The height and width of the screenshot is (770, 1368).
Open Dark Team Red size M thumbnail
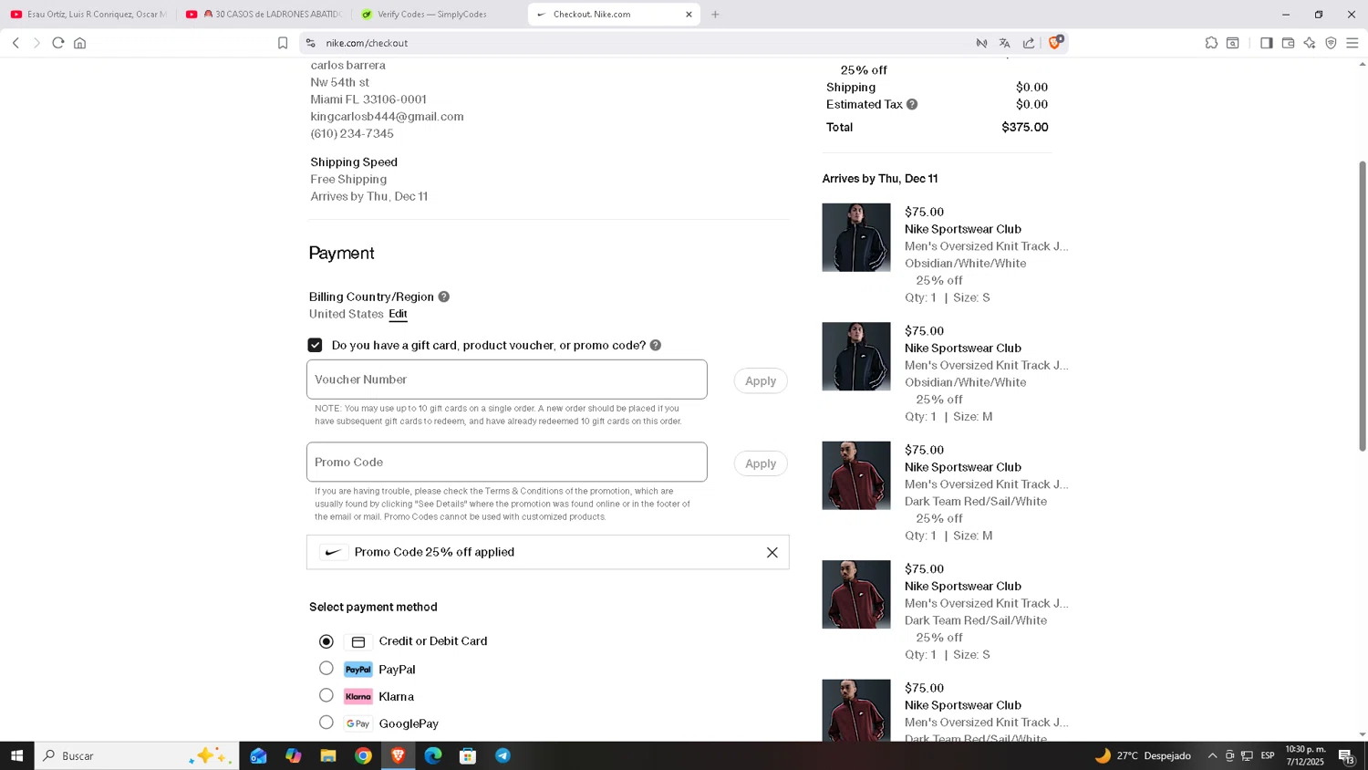point(856,475)
